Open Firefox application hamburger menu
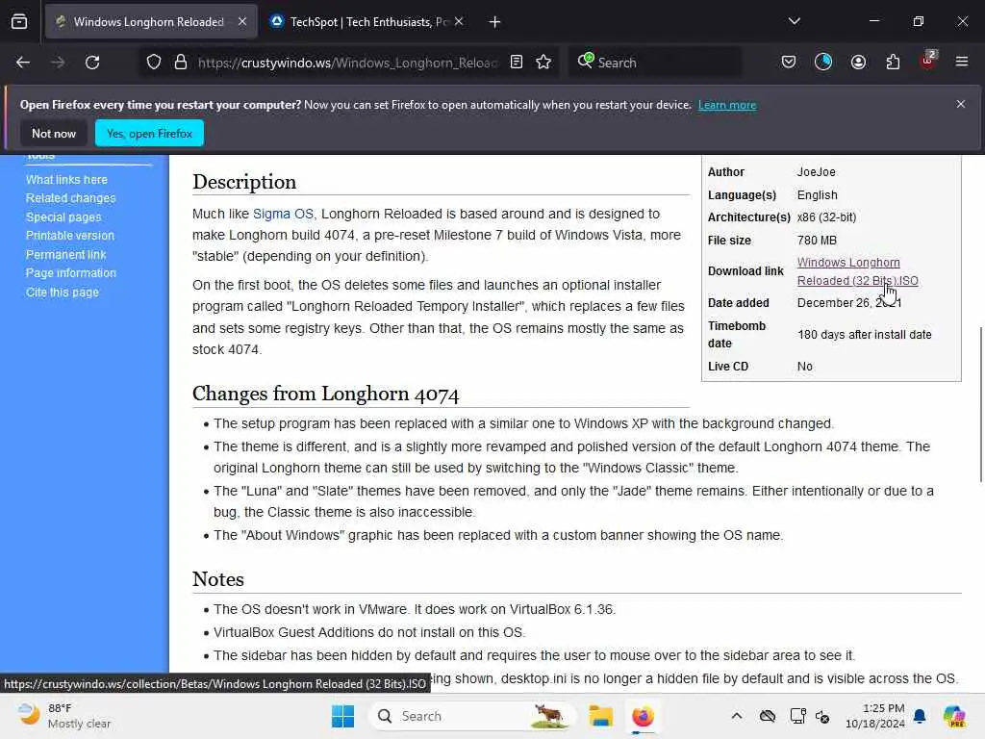 coord(962,63)
